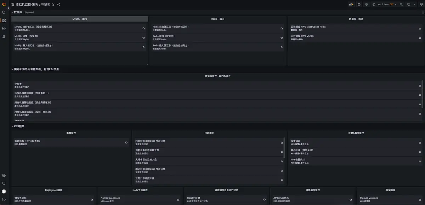The height and width of the screenshot is (205, 425).
Task: Open 所有机器基础监控(按服务区分) link
Action: [x=32, y=93]
